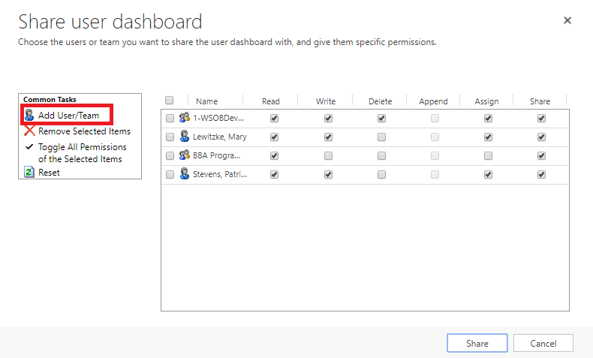Check the select-all checkbox in header
This screenshot has width=593, height=358.
[x=169, y=101]
